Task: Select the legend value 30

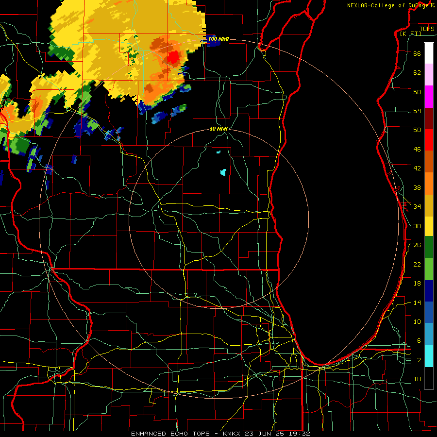Action: (x=417, y=226)
